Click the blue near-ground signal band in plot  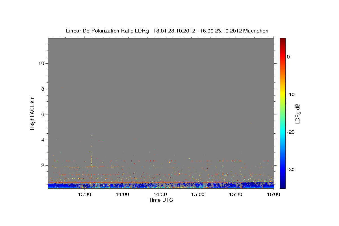[161, 186]
